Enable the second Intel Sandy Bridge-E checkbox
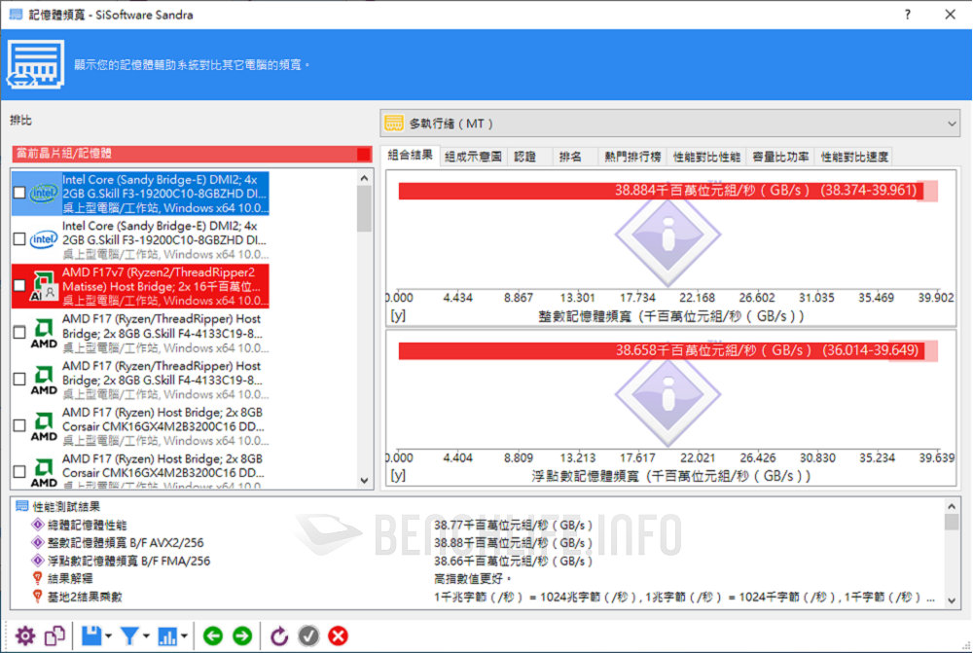Viewport: 973px width, 653px height. pyautogui.click(x=19, y=239)
